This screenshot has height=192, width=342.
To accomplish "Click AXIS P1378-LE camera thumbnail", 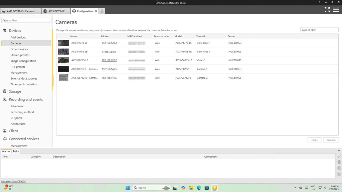I will [x=63, y=43].
